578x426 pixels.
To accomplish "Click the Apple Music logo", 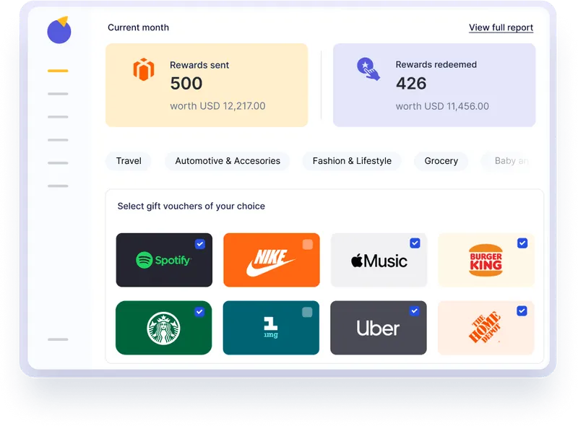I will (x=379, y=261).
